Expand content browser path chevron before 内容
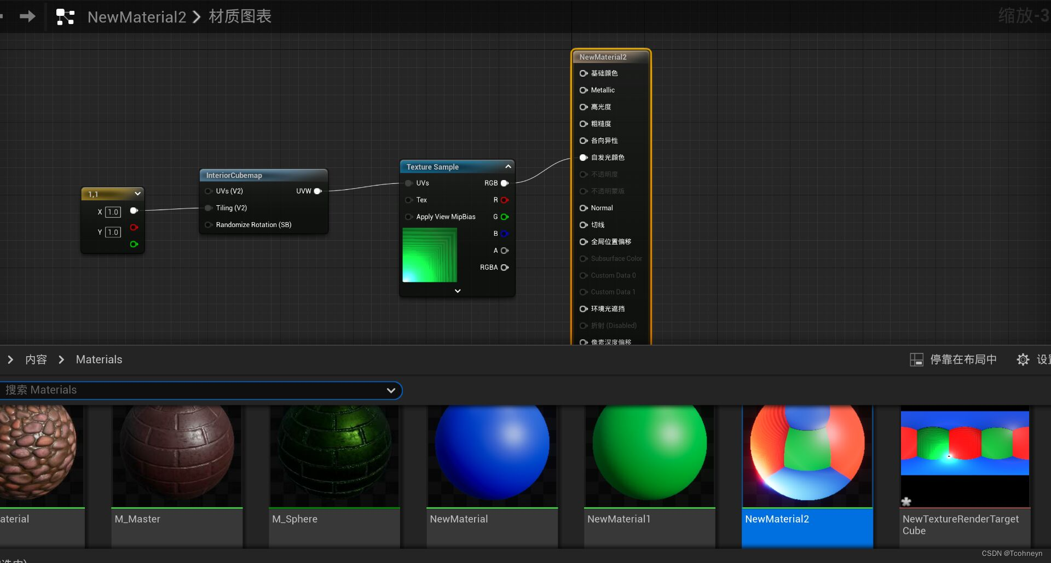 pyautogui.click(x=10, y=359)
